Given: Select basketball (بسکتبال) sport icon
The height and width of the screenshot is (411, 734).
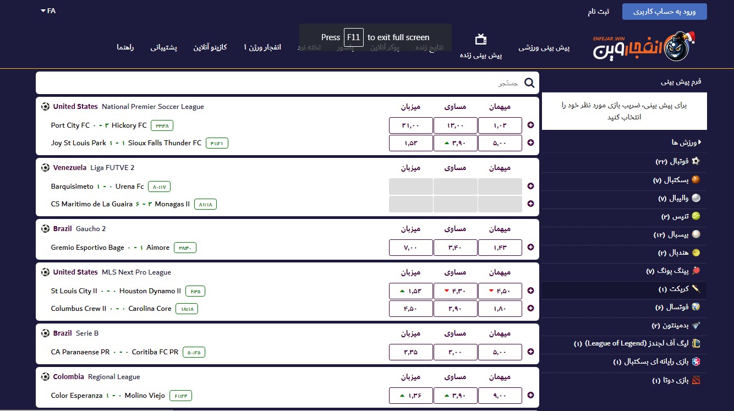Looking at the screenshot, I should click(696, 180).
